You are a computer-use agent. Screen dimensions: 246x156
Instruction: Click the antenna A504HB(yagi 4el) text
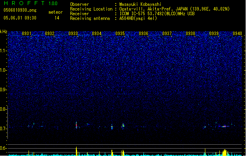coord(138,18)
